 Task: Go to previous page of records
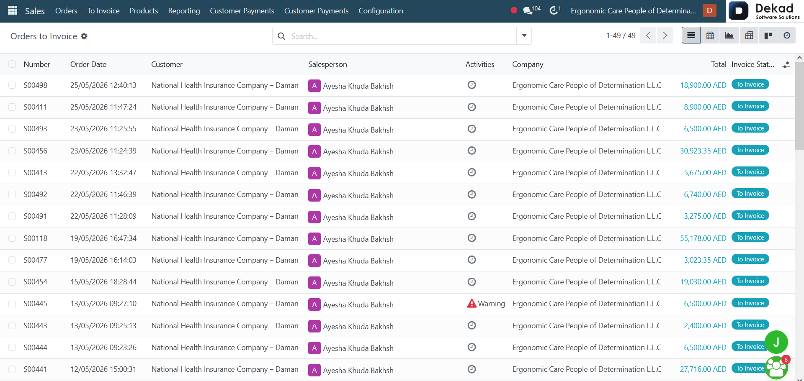648,36
